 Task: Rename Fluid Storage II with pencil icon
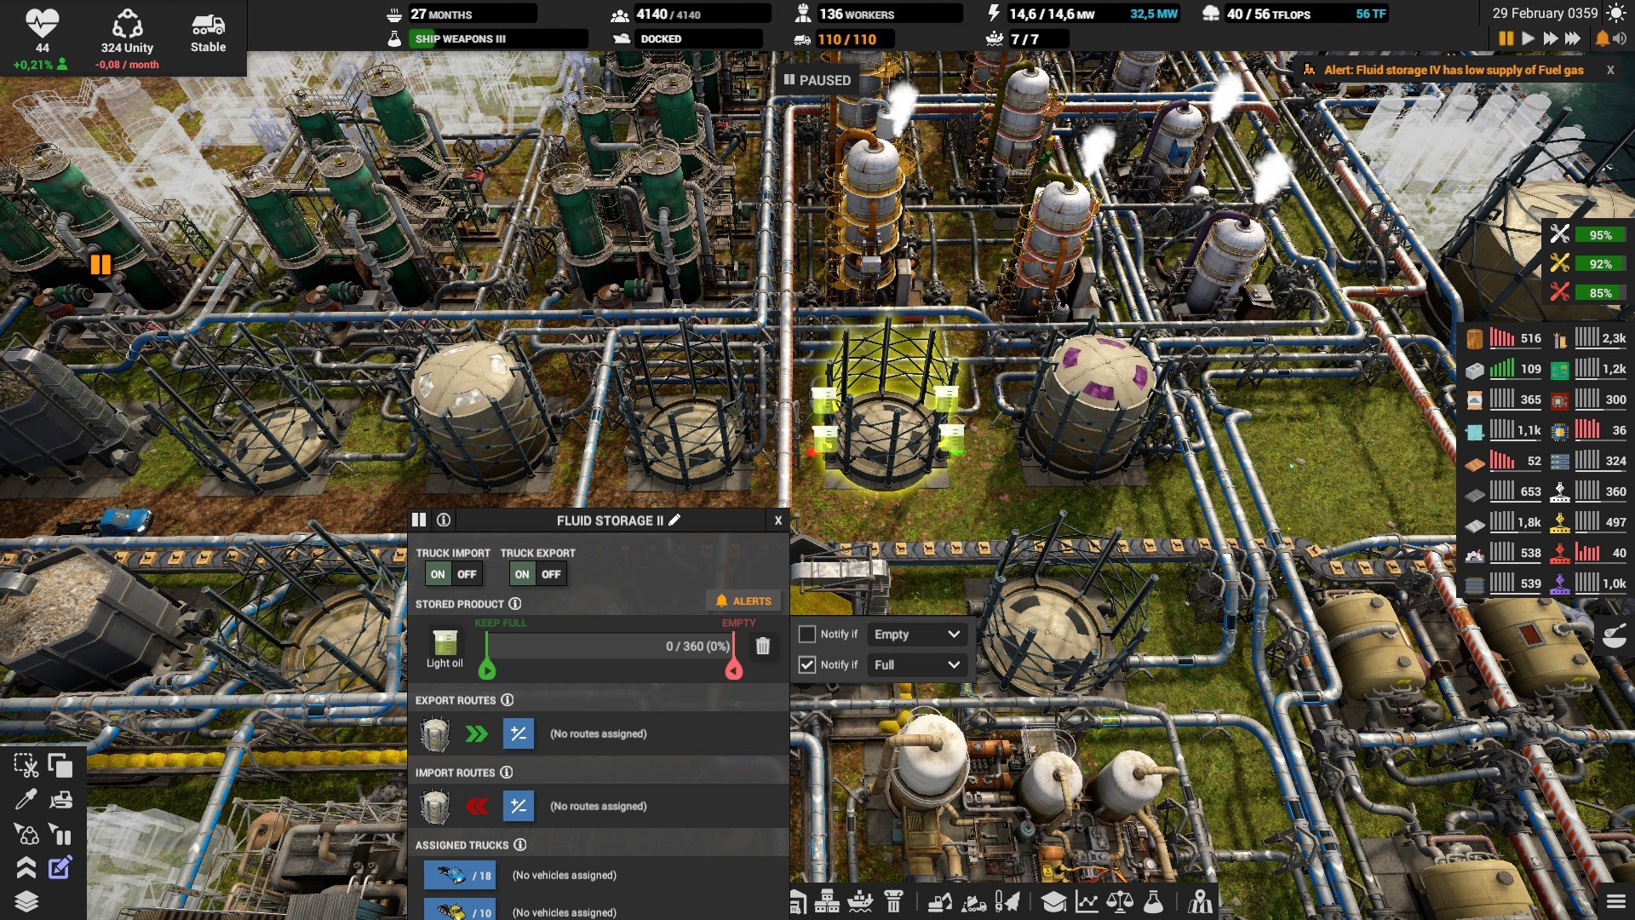click(x=675, y=520)
